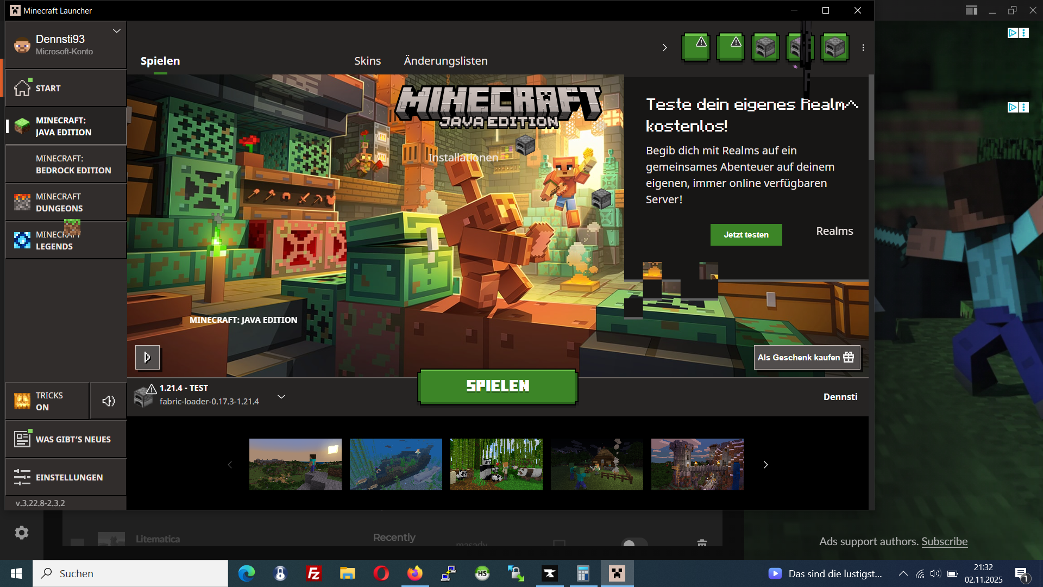The width and height of the screenshot is (1043, 587).
Task: Click the first green warning installation icon
Action: [x=696, y=47]
